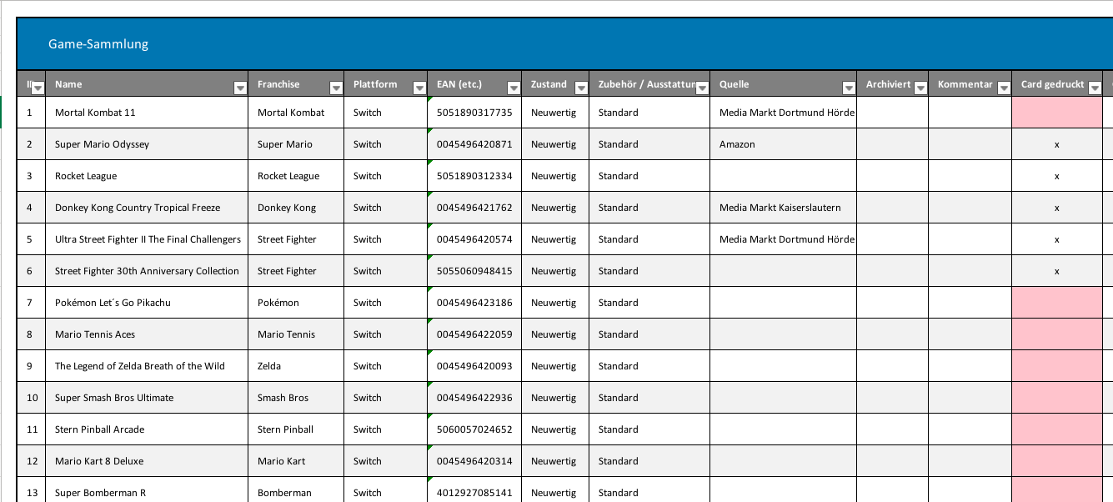Select the Mario Kart 8 Deluxe cell
The width and height of the screenshot is (1113, 502).
pos(147,461)
